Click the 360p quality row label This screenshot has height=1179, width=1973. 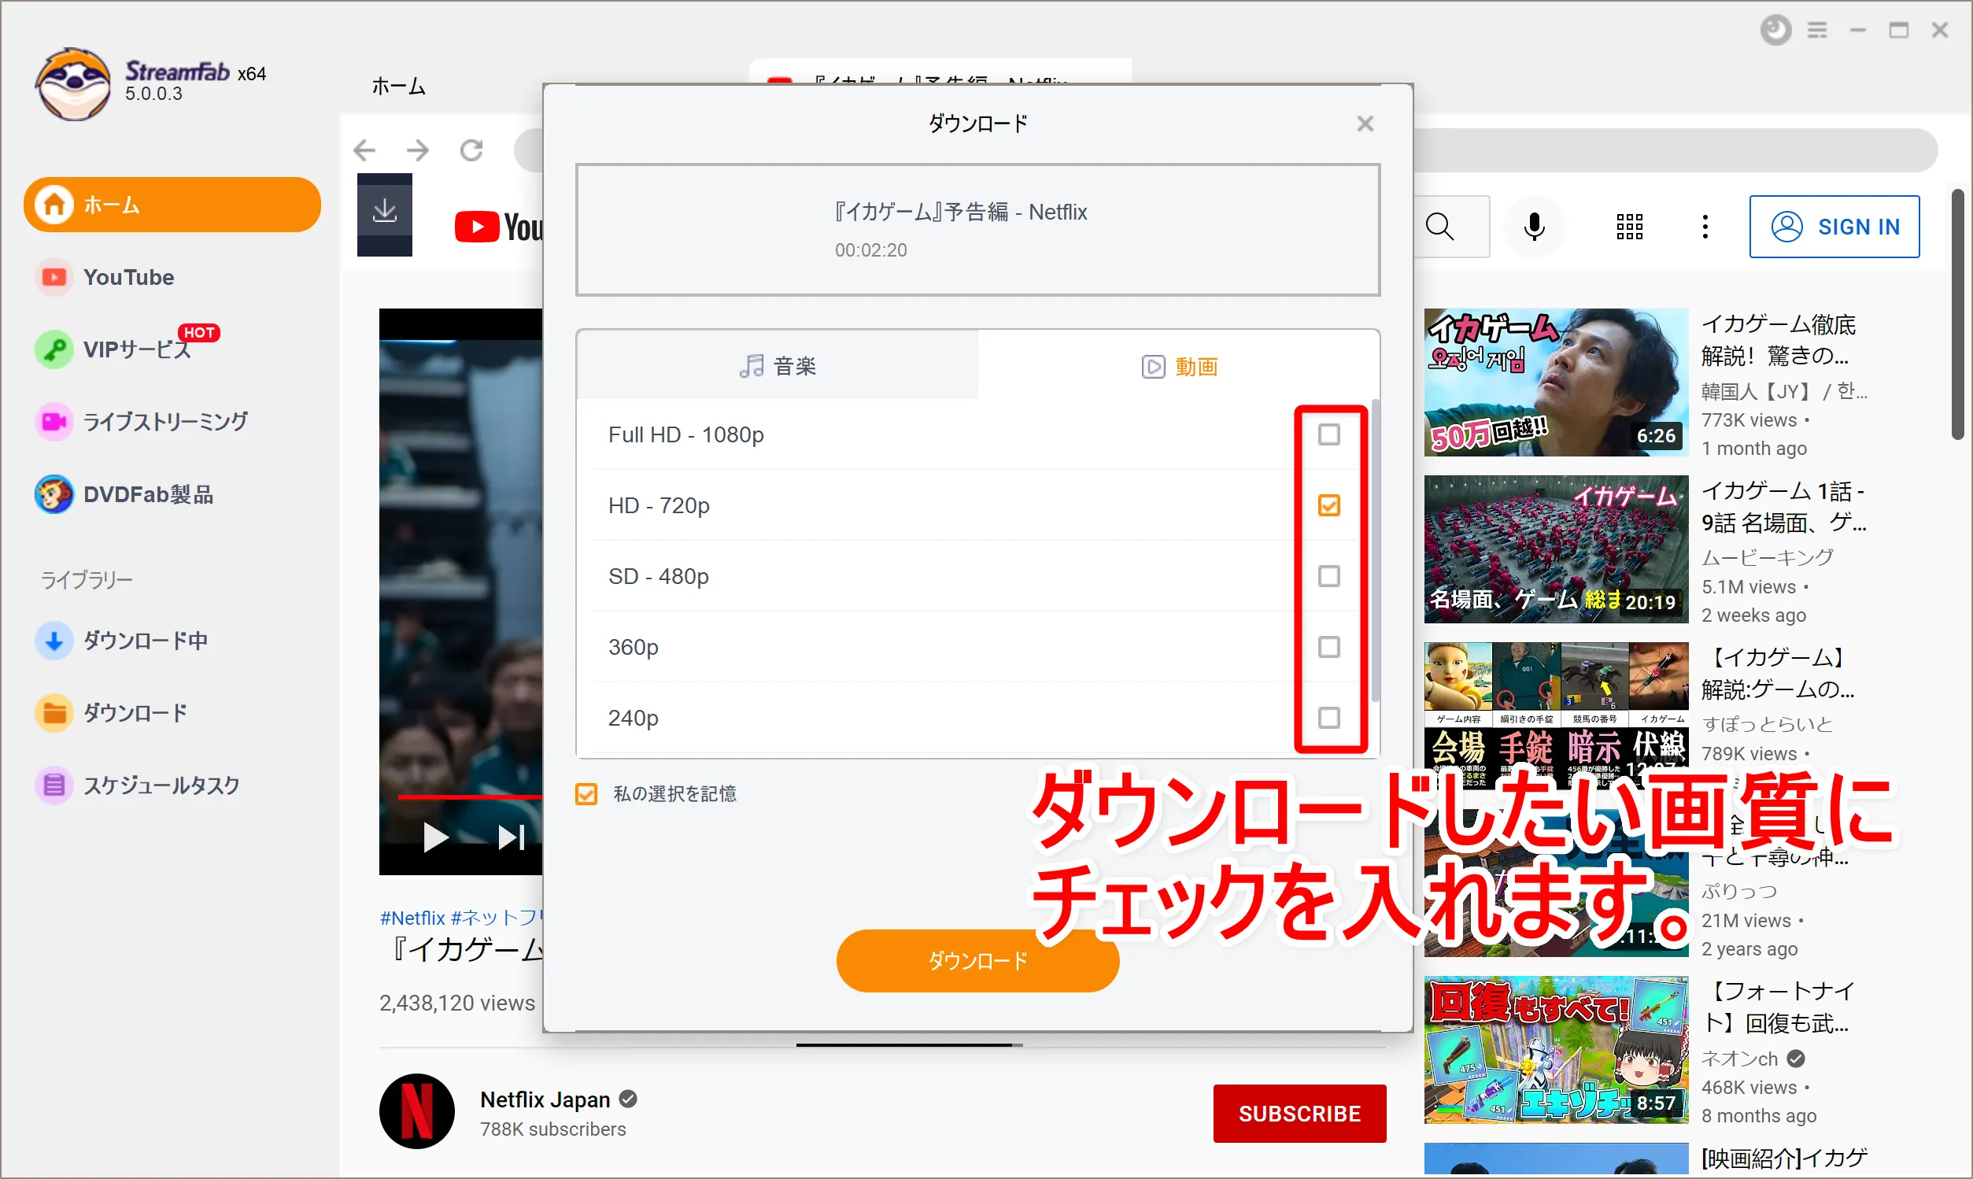pos(633,648)
